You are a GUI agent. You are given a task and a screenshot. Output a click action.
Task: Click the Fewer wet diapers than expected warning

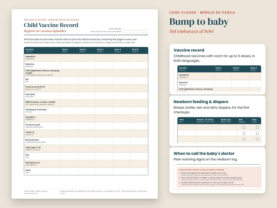[204, 173]
